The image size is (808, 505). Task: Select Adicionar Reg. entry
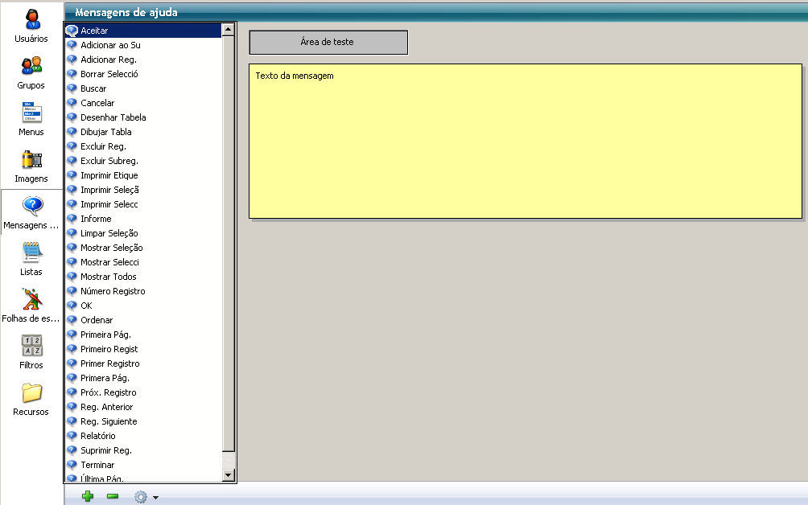(143, 60)
